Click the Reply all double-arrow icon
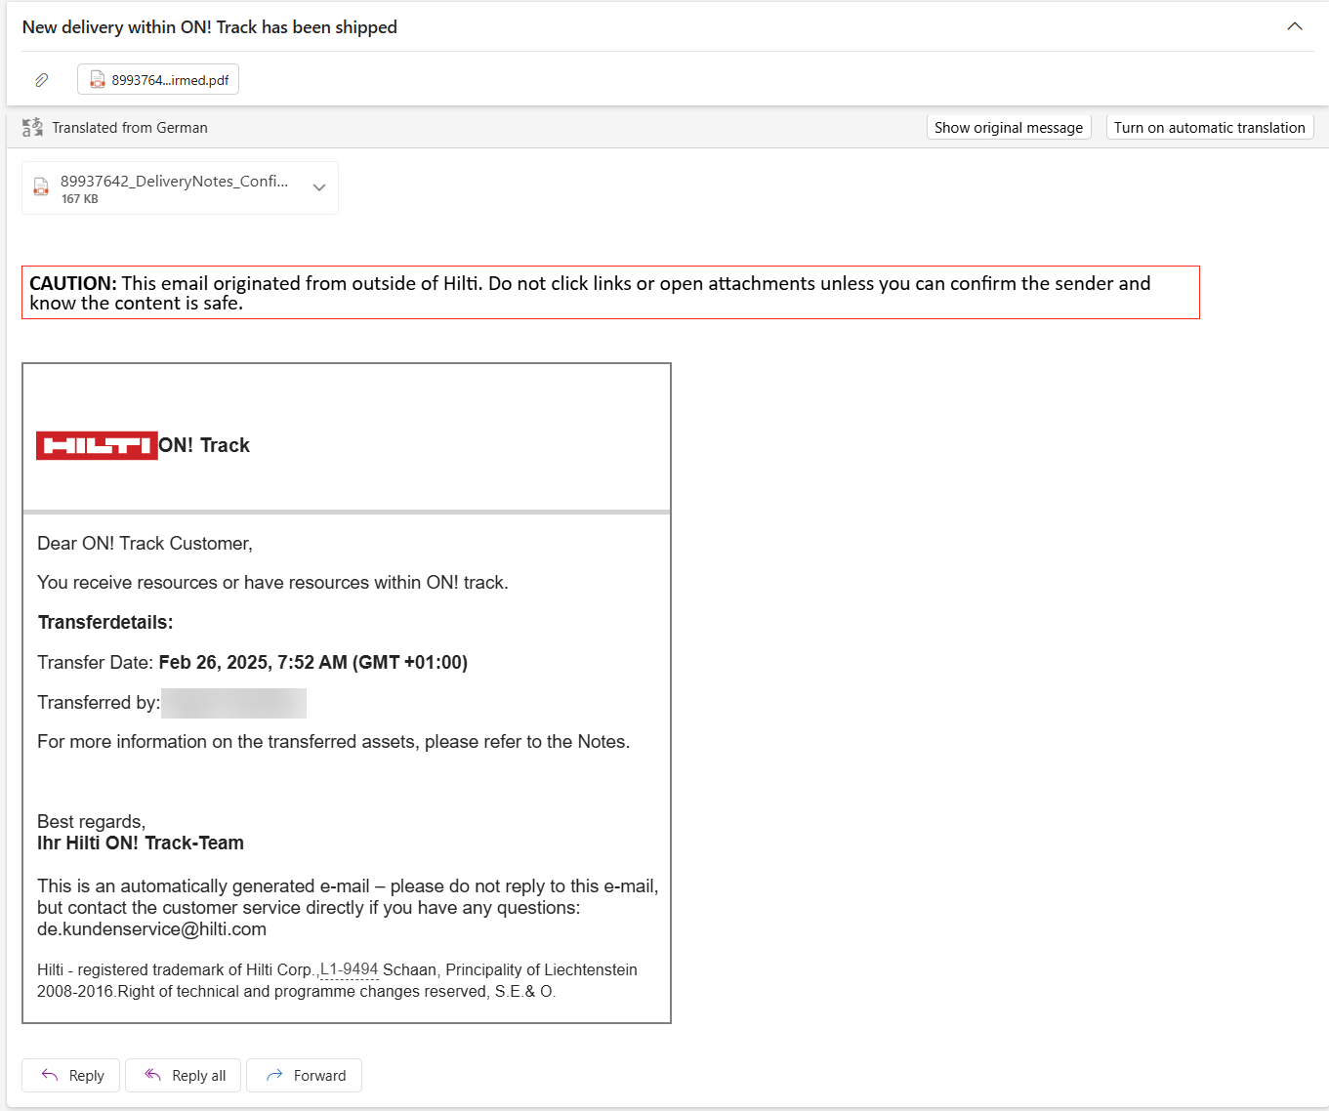 (x=152, y=1075)
